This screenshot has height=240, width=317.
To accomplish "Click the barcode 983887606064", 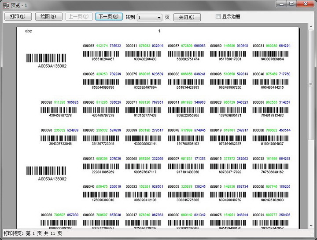I will pyautogui.click(x=270, y=54).
